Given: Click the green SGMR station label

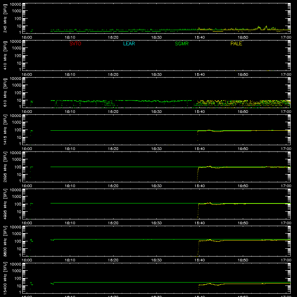Looking at the screenshot, I should click(x=182, y=43).
